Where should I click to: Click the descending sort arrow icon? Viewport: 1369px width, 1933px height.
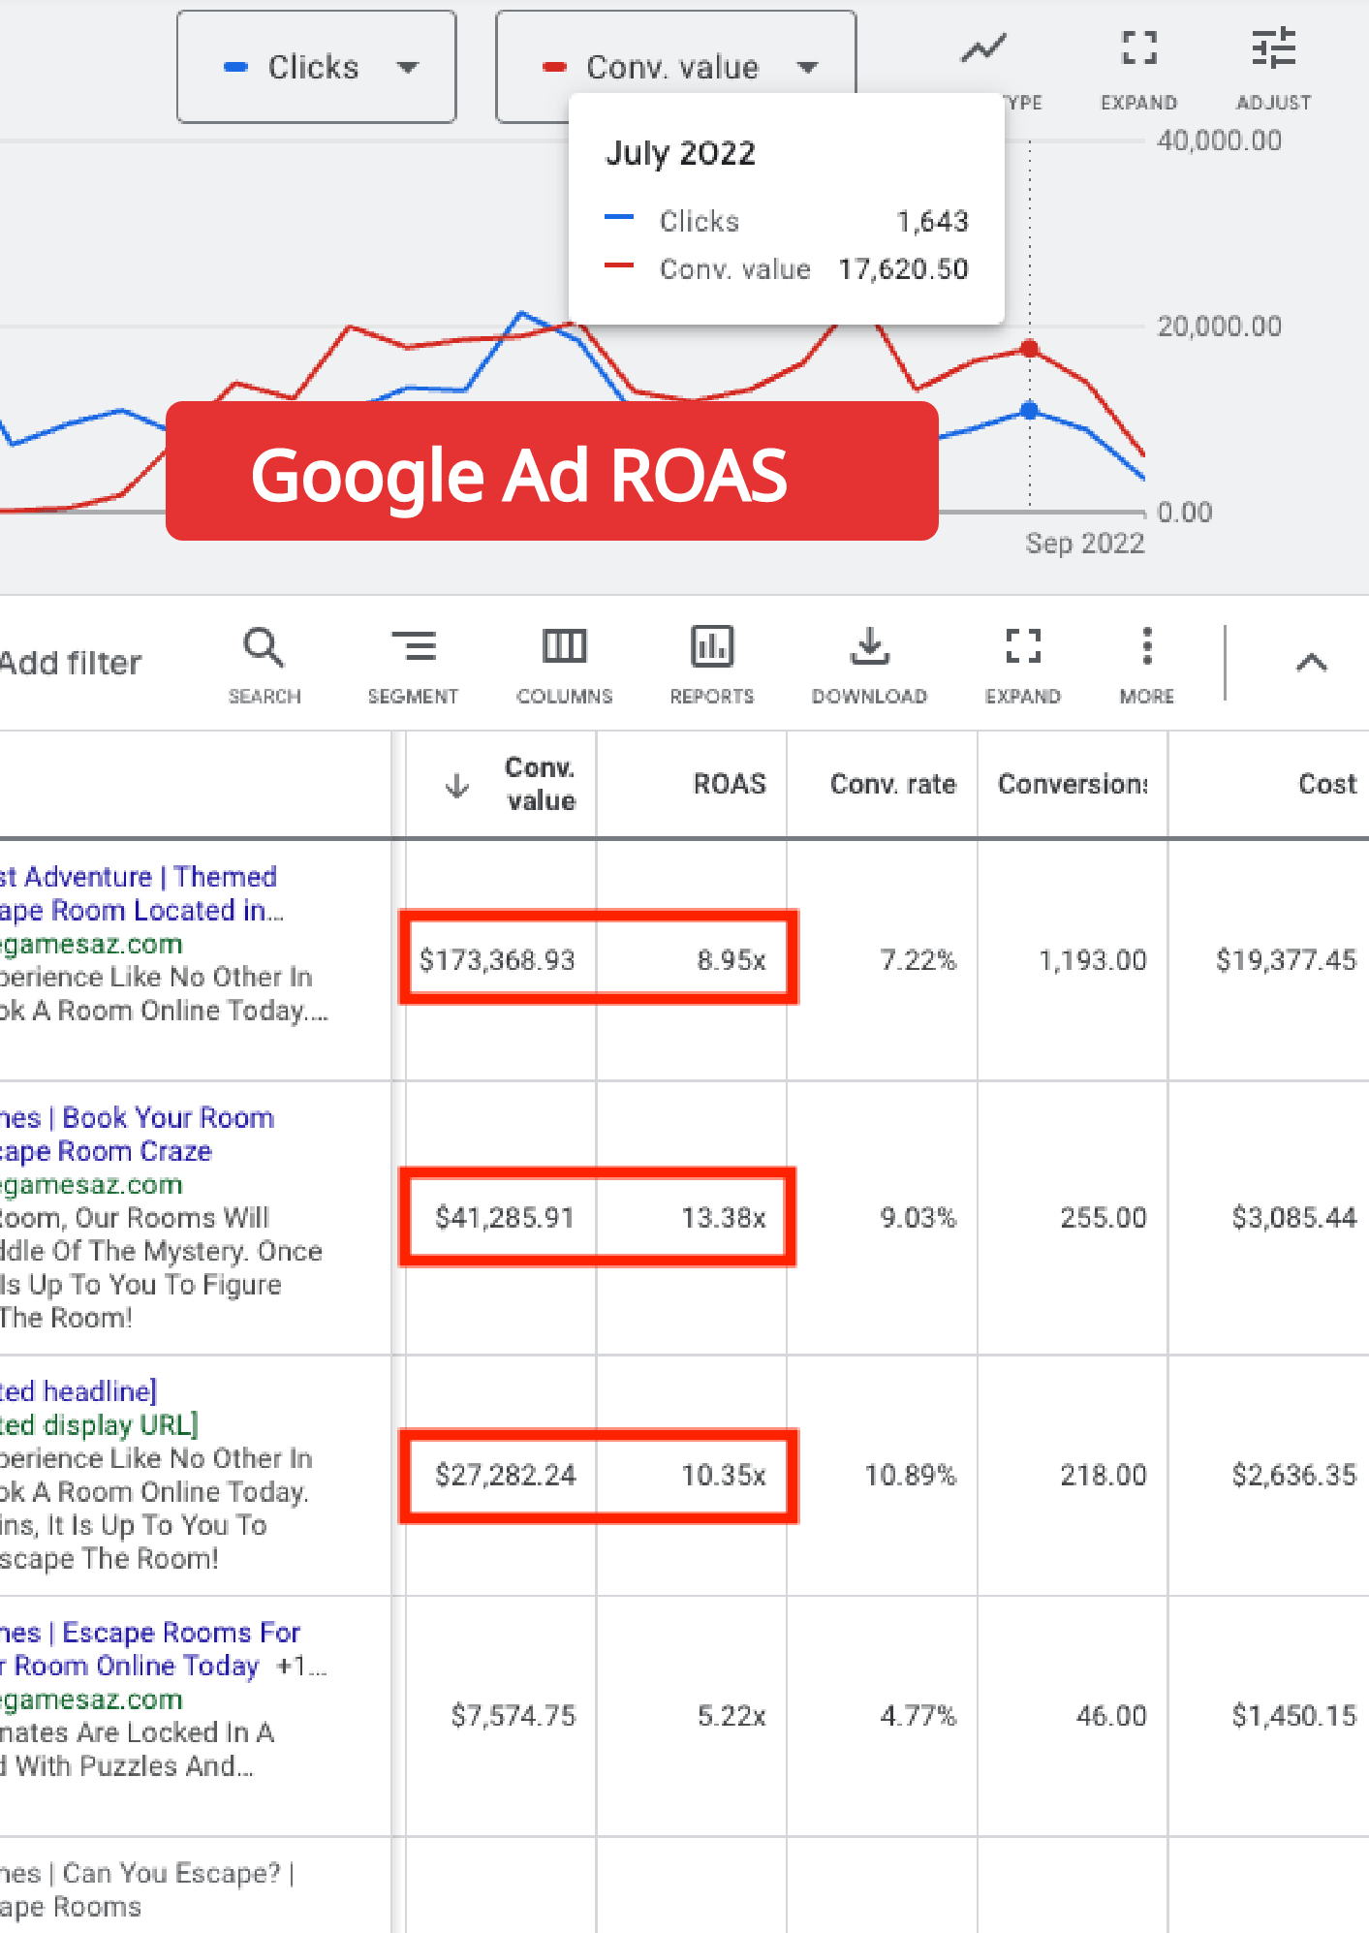[x=457, y=786]
